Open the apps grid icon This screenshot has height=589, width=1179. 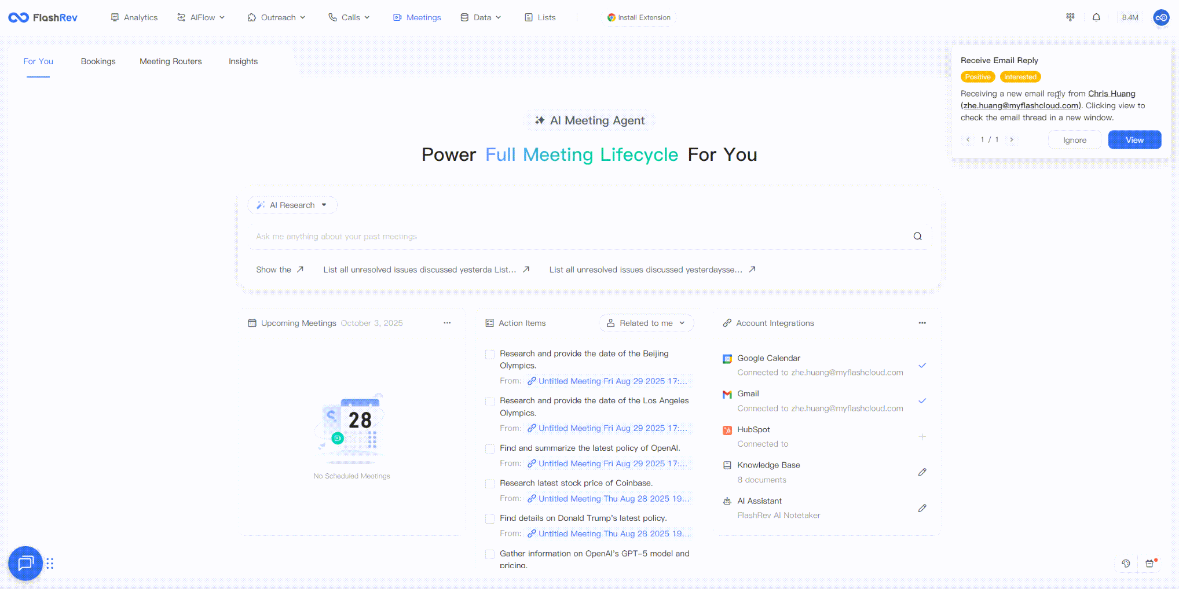[1070, 17]
